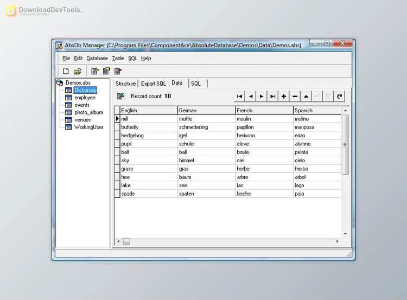Click the English column header
The image size is (407, 300).
click(x=149, y=110)
